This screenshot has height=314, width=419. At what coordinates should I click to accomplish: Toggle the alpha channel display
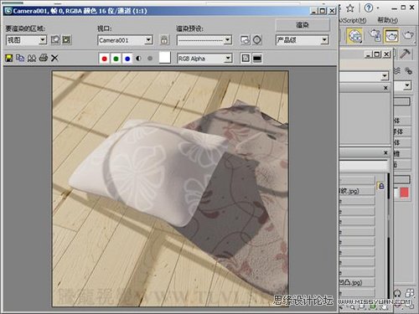(138, 59)
